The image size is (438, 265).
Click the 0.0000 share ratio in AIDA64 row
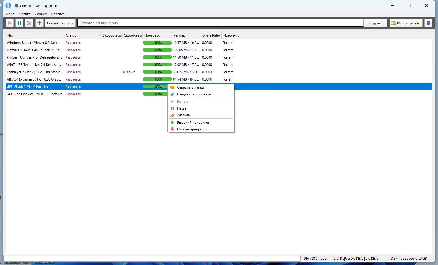207,79
